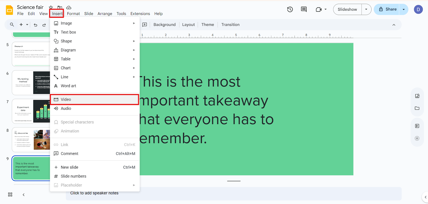Expand the Share options dropdown arrow
This screenshot has height=204, width=428.
(x=404, y=9)
